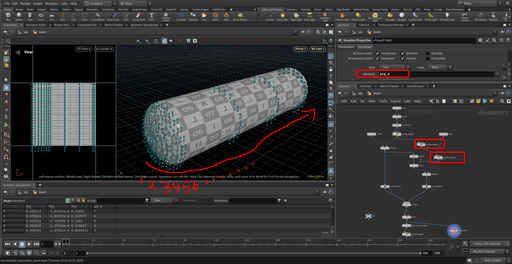
Task: Click the visualize1 node in the network
Action: [454, 231]
